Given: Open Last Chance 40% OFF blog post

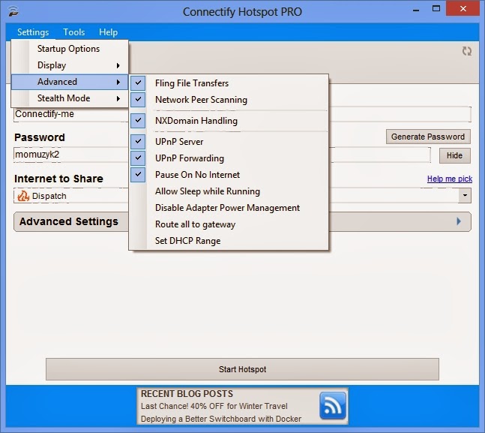Looking at the screenshot, I should (x=214, y=406).
